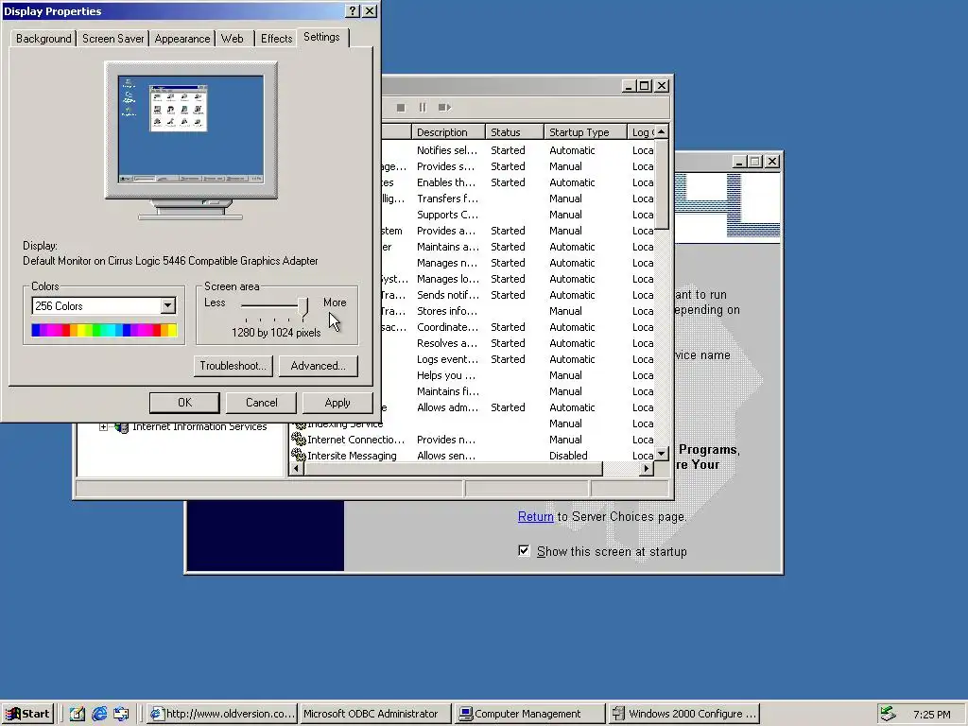
Task: Click the Restart Service toolbar icon
Action: click(x=444, y=108)
